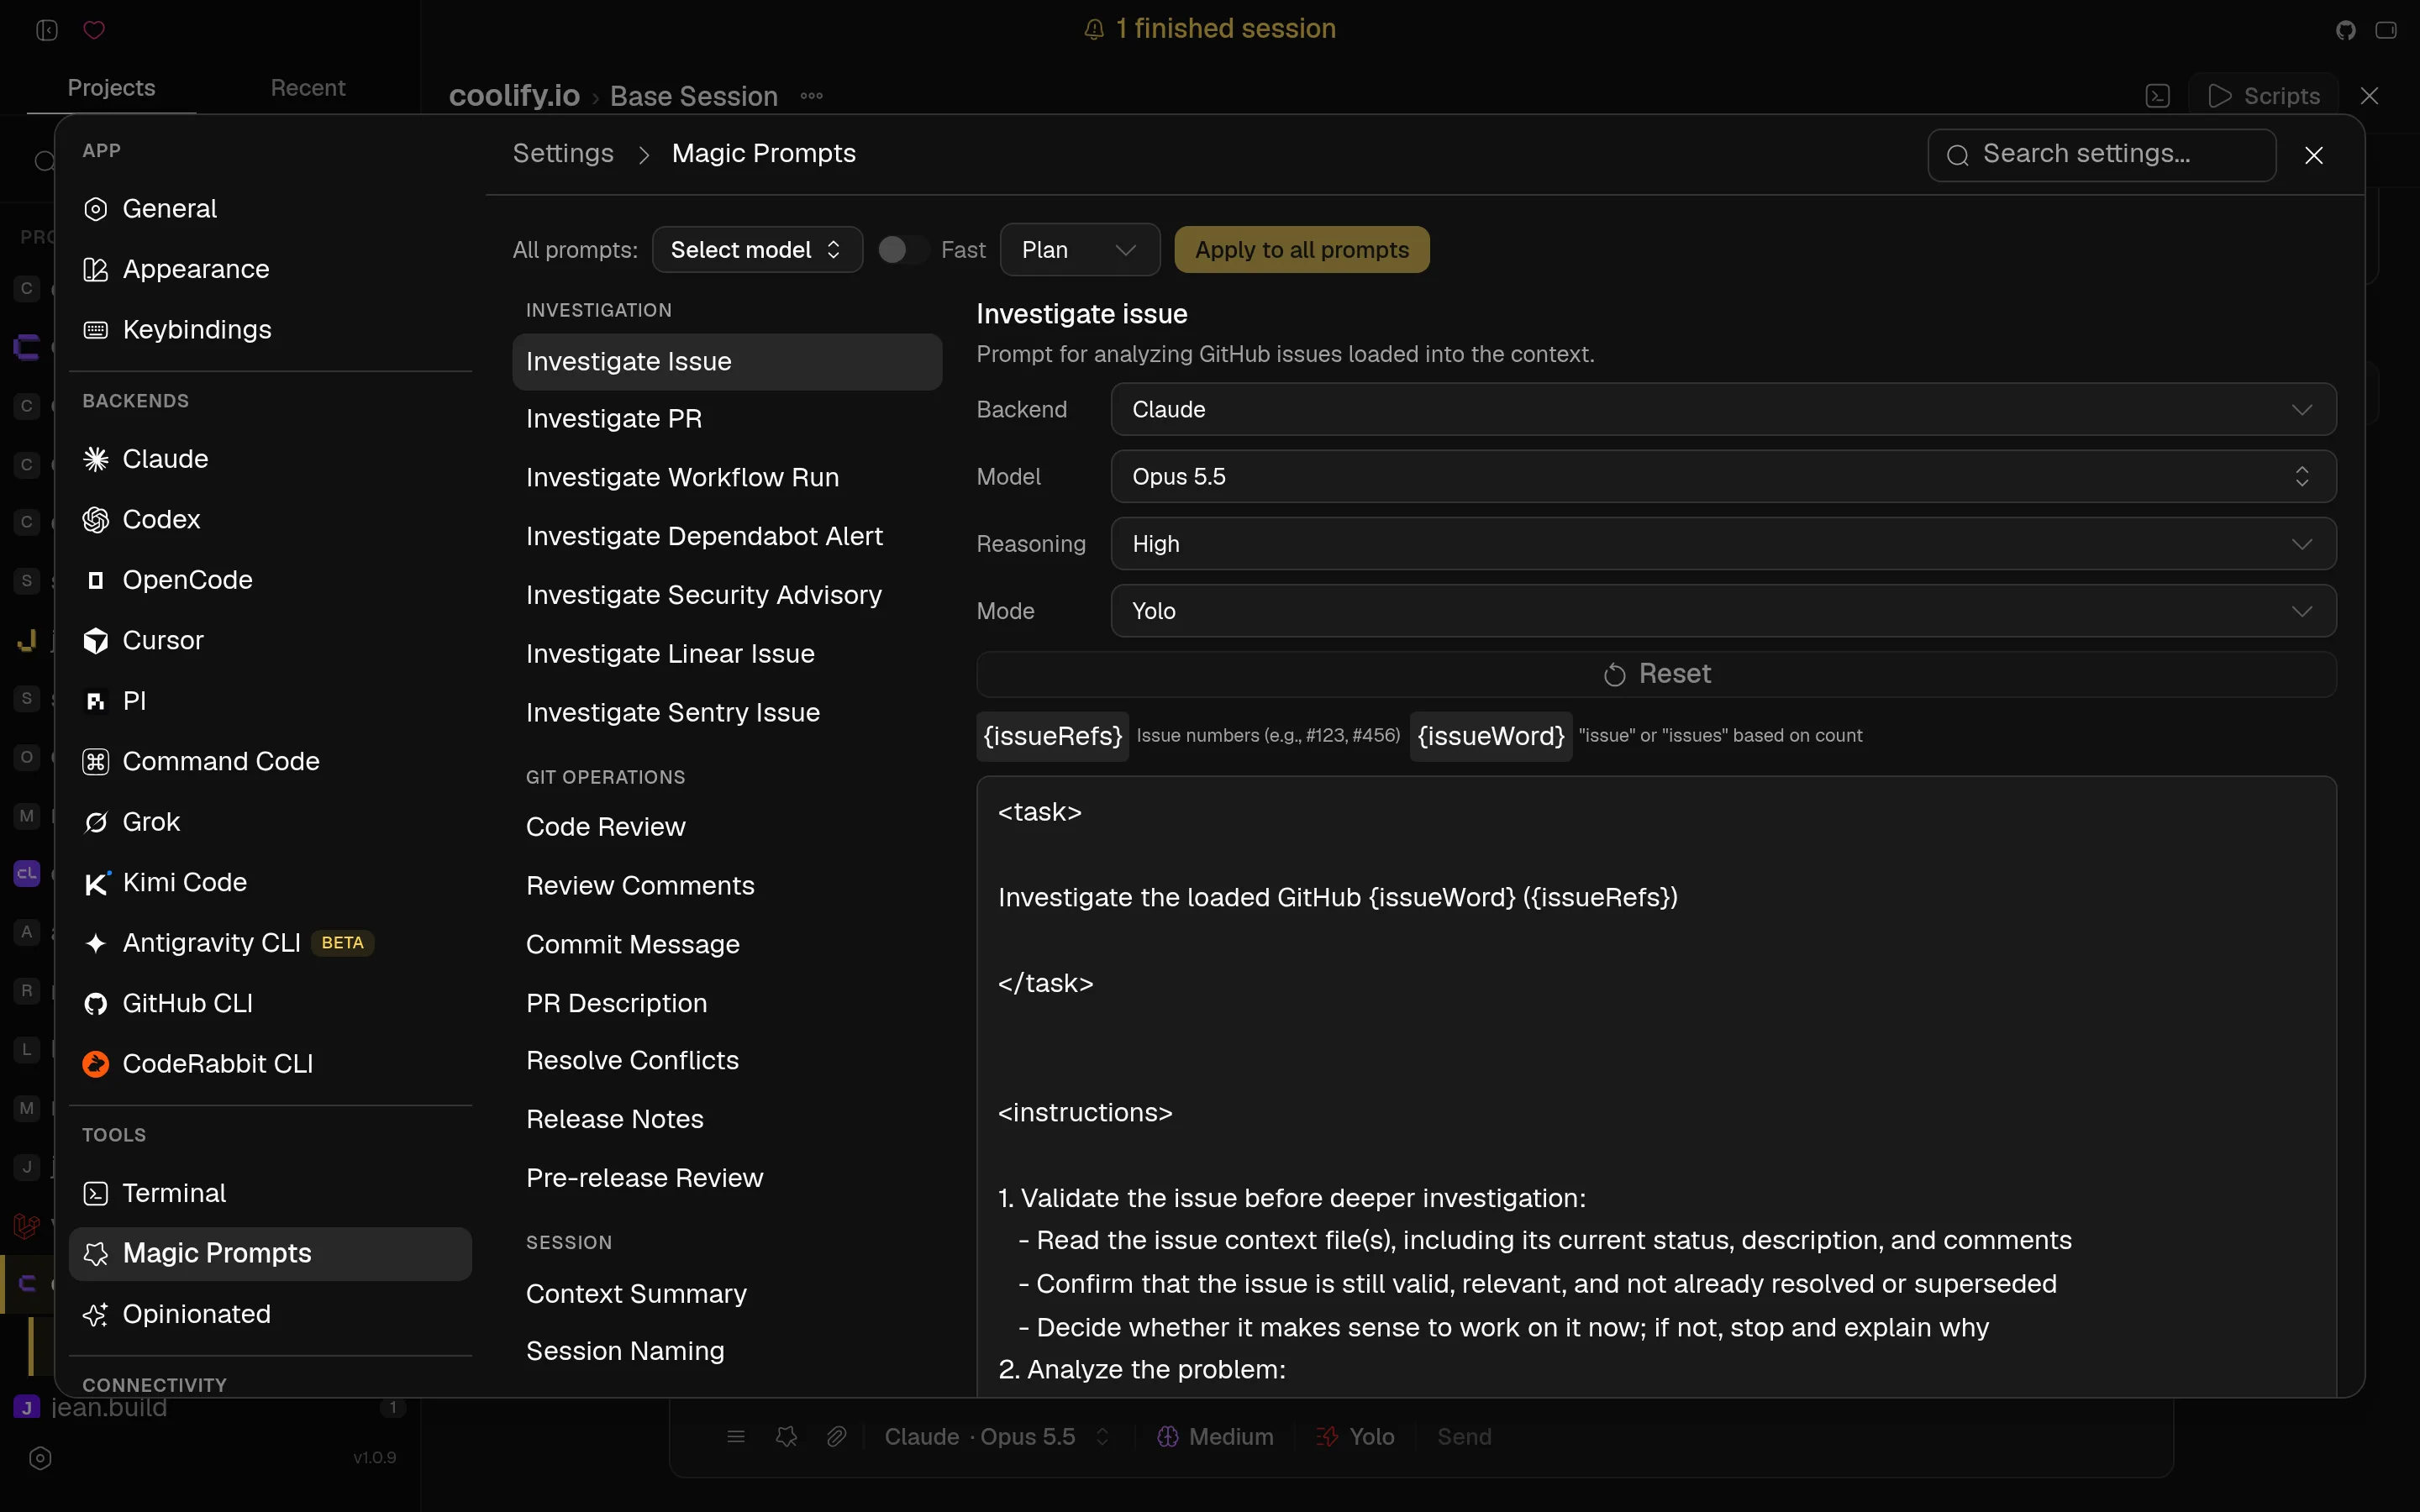Viewport: 2420px width, 1512px height.
Task: Click the heart icon in title bar
Action: 94,30
